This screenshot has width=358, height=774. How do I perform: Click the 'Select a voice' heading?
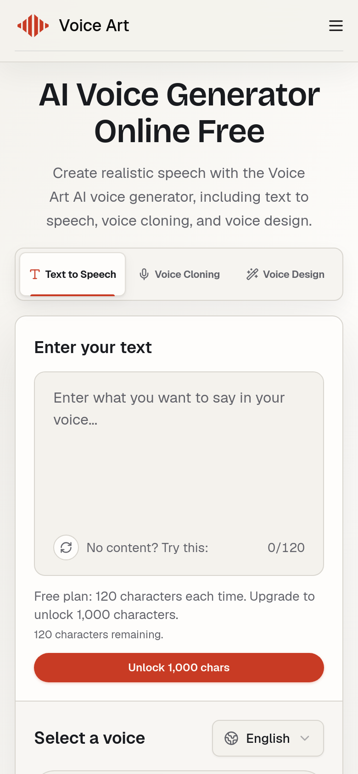coord(89,738)
